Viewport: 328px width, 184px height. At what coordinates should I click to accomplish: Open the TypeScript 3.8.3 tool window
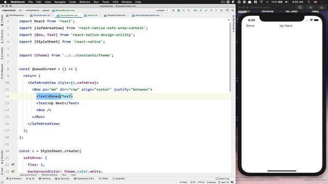click(x=84, y=178)
